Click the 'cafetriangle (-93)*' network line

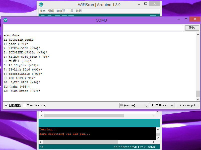tap(23, 74)
